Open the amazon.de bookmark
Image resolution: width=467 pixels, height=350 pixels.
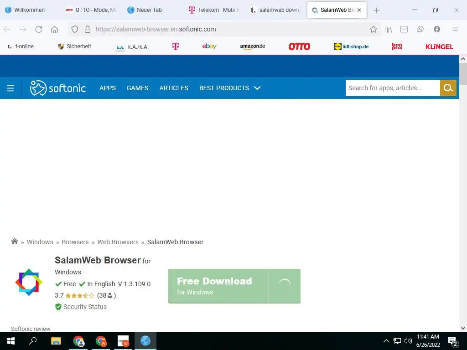[253, 46]
